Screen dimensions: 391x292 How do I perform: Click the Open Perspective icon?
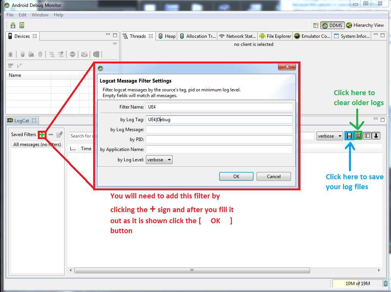(316, 26)
